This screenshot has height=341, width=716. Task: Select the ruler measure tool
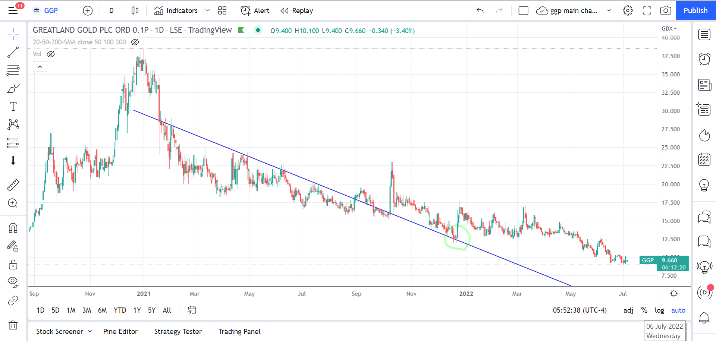point(13,185)
